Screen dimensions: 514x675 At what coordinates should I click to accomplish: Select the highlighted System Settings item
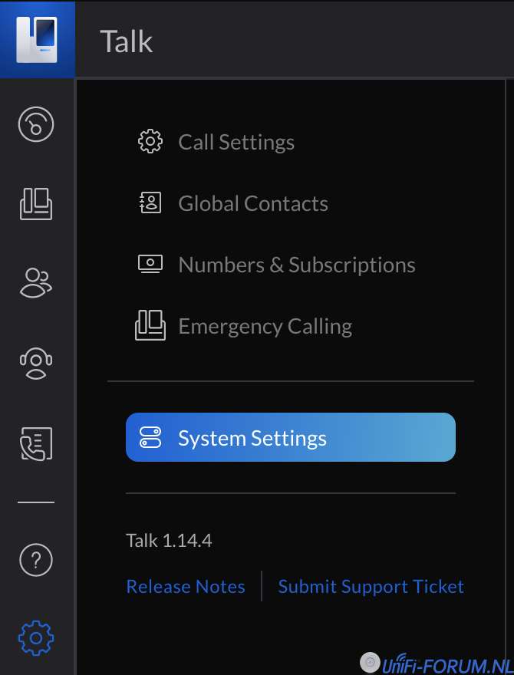[290, 438]
